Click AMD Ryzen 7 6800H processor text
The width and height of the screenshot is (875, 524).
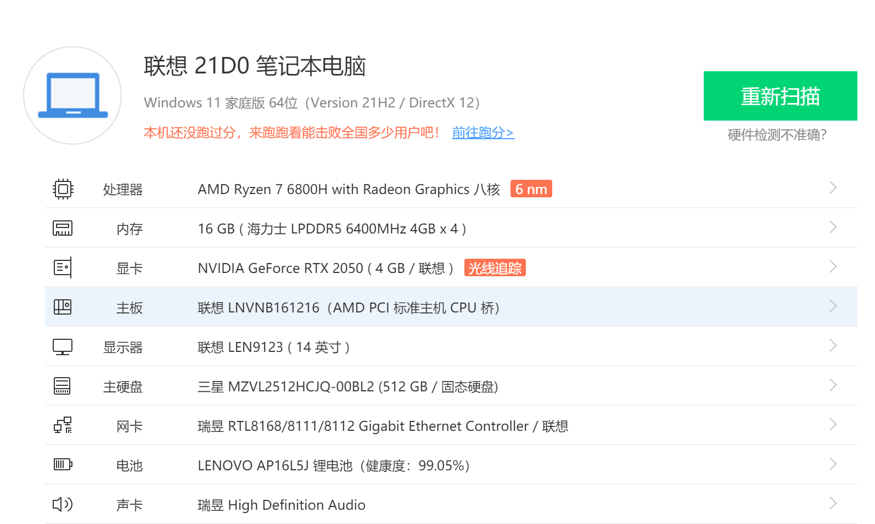point(349,190)
